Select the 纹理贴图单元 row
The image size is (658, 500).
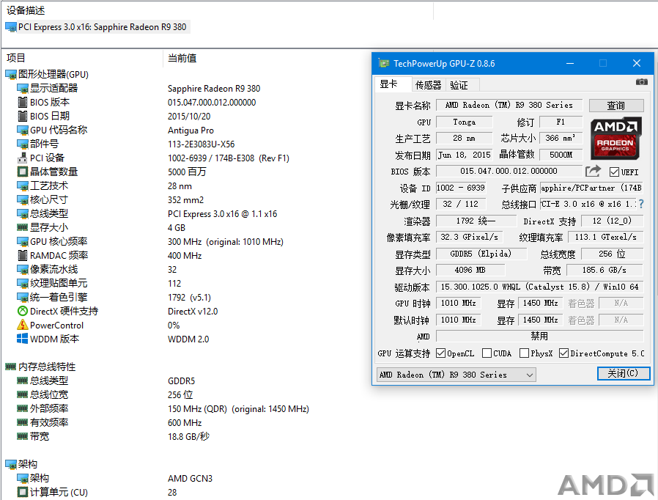click(x=99, y=284)
